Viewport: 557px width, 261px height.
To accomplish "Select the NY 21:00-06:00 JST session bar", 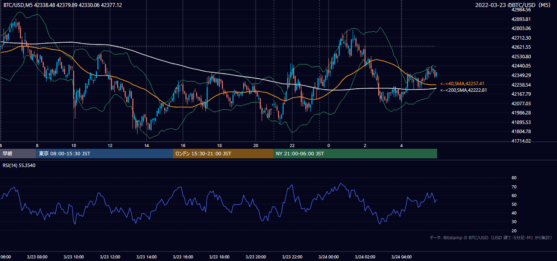I will tap(355, 154).
